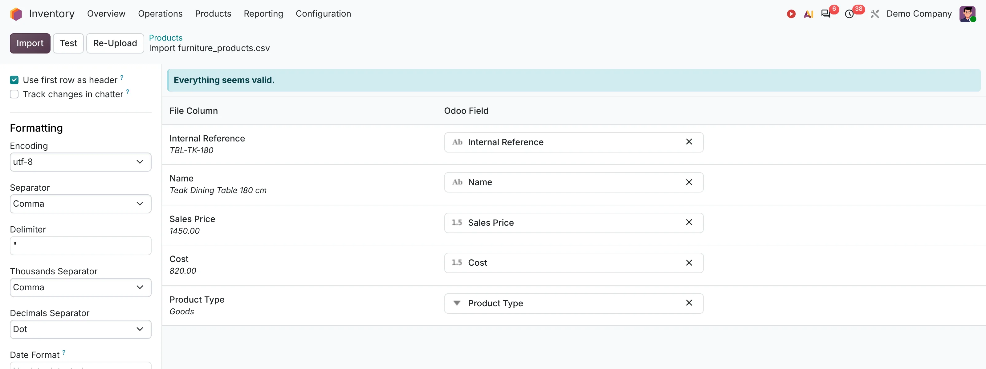Click help icon beside Use first row as header

pyautogui.click(x=122, y=77)
